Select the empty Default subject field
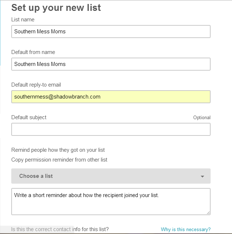Image resolution: width=232 pixels, height=234 pixels. tap(111, 129)
